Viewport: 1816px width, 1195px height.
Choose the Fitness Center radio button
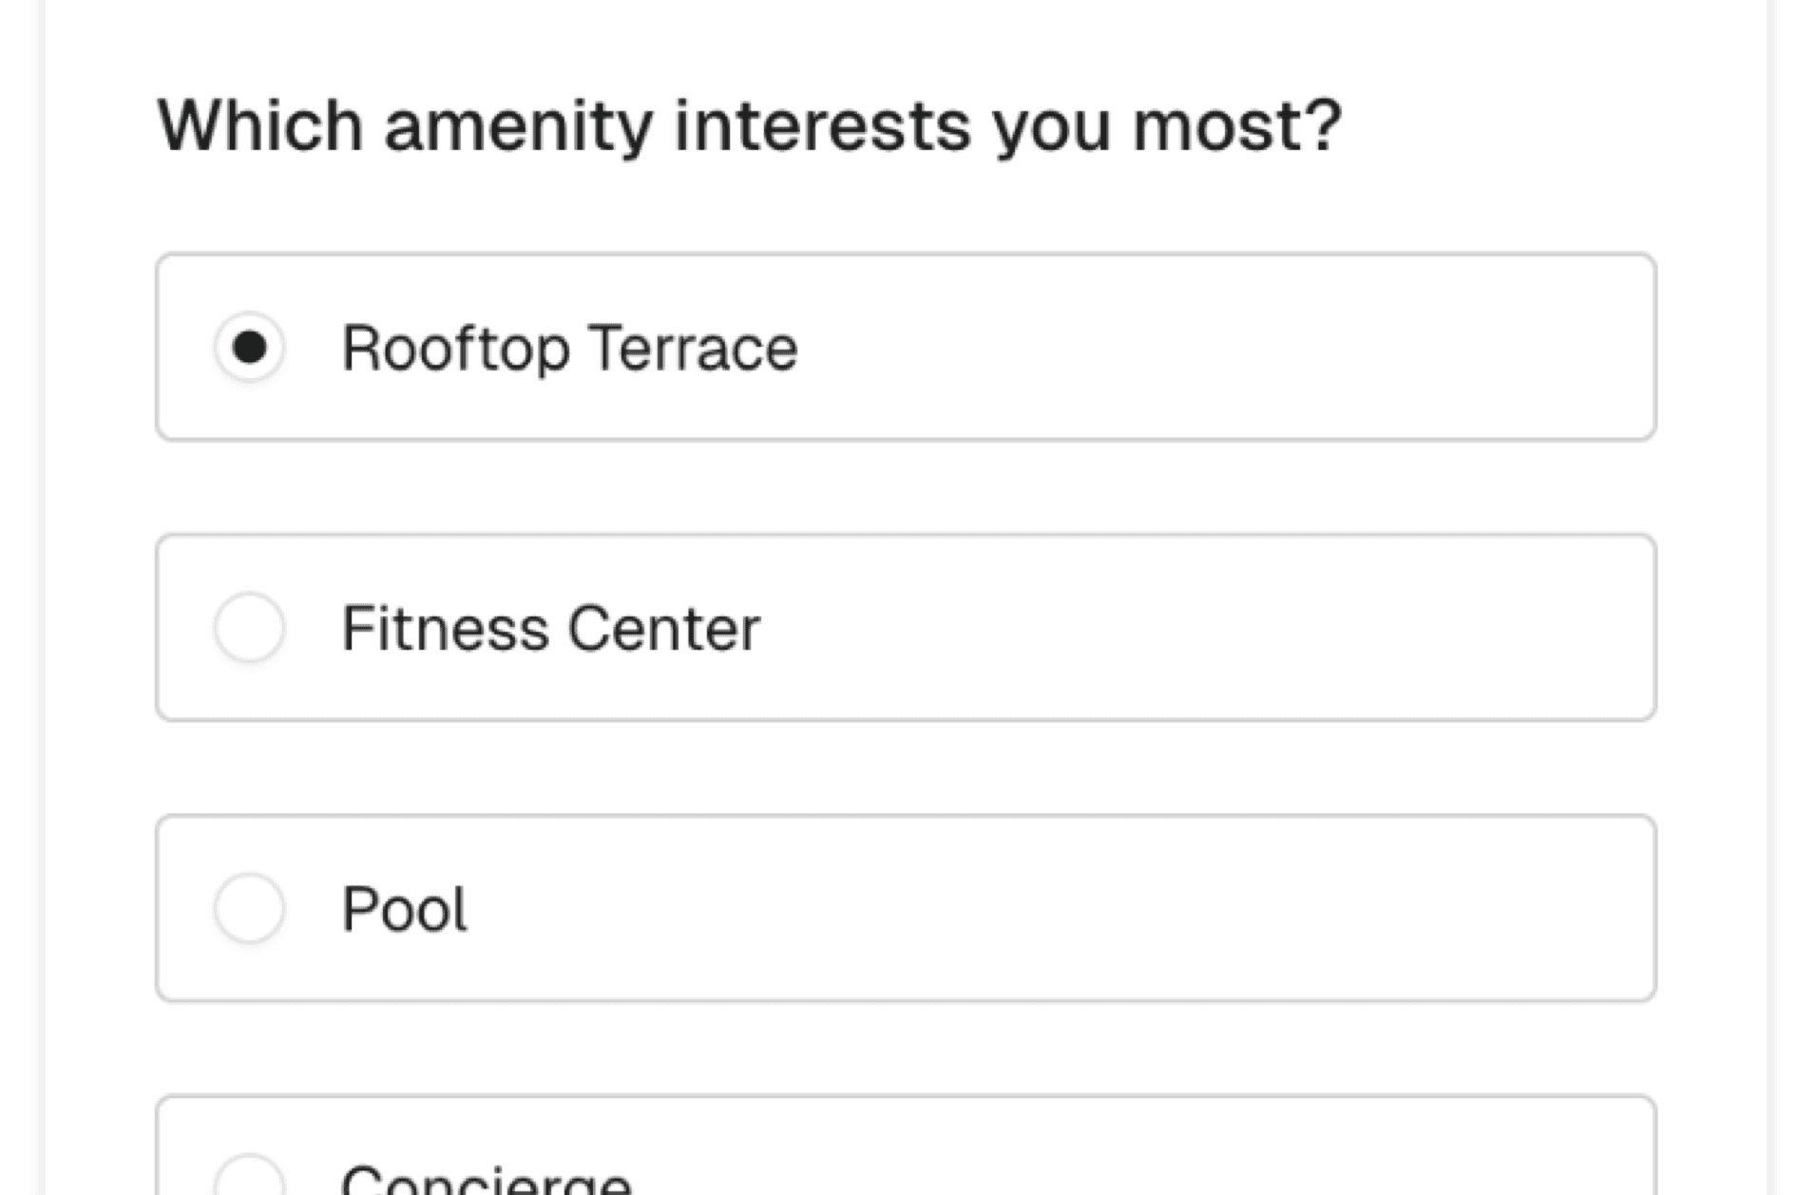tap(249, 628)
